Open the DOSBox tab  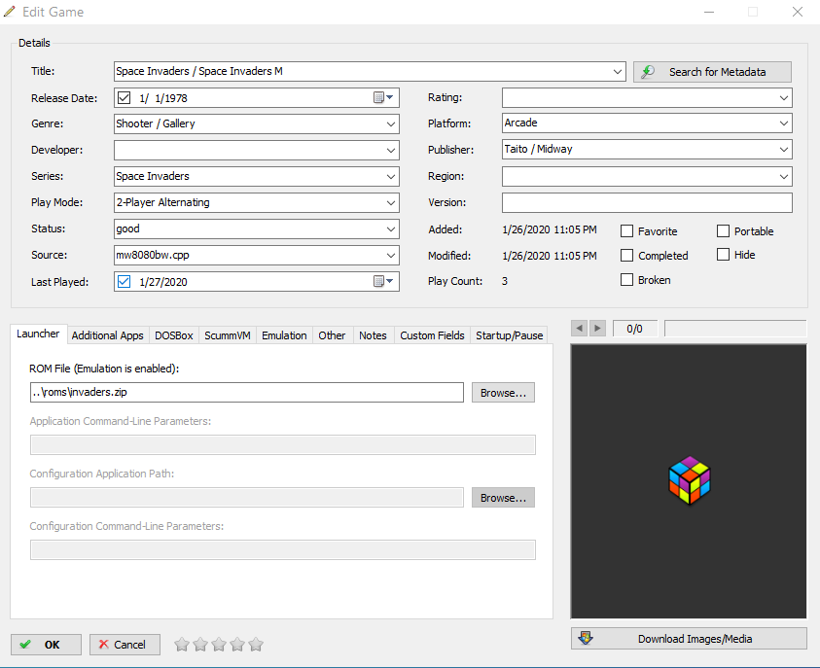(x=173, y=335)
